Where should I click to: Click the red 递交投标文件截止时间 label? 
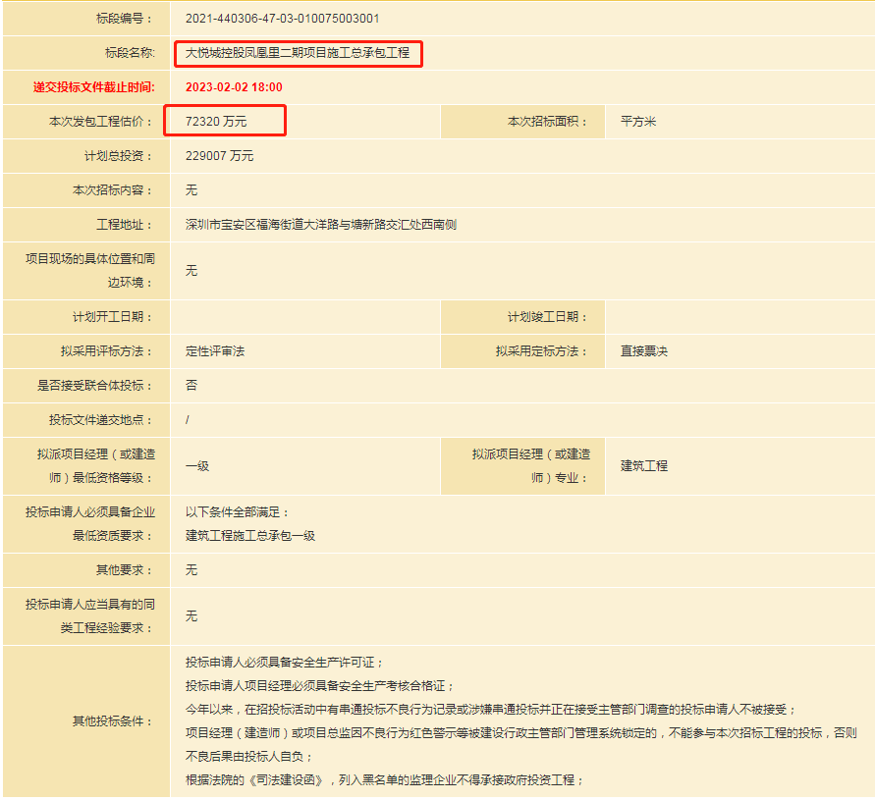[x=93, y=87]
